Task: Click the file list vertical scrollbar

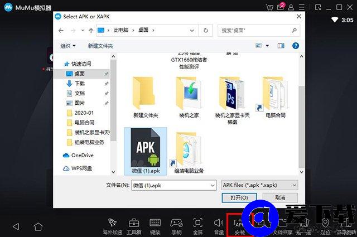Action: 302,127
